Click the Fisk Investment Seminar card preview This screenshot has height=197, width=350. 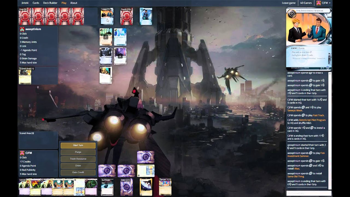pos(309,40)
